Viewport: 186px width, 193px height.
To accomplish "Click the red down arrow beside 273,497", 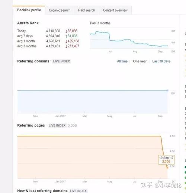I will coord(66,47).
